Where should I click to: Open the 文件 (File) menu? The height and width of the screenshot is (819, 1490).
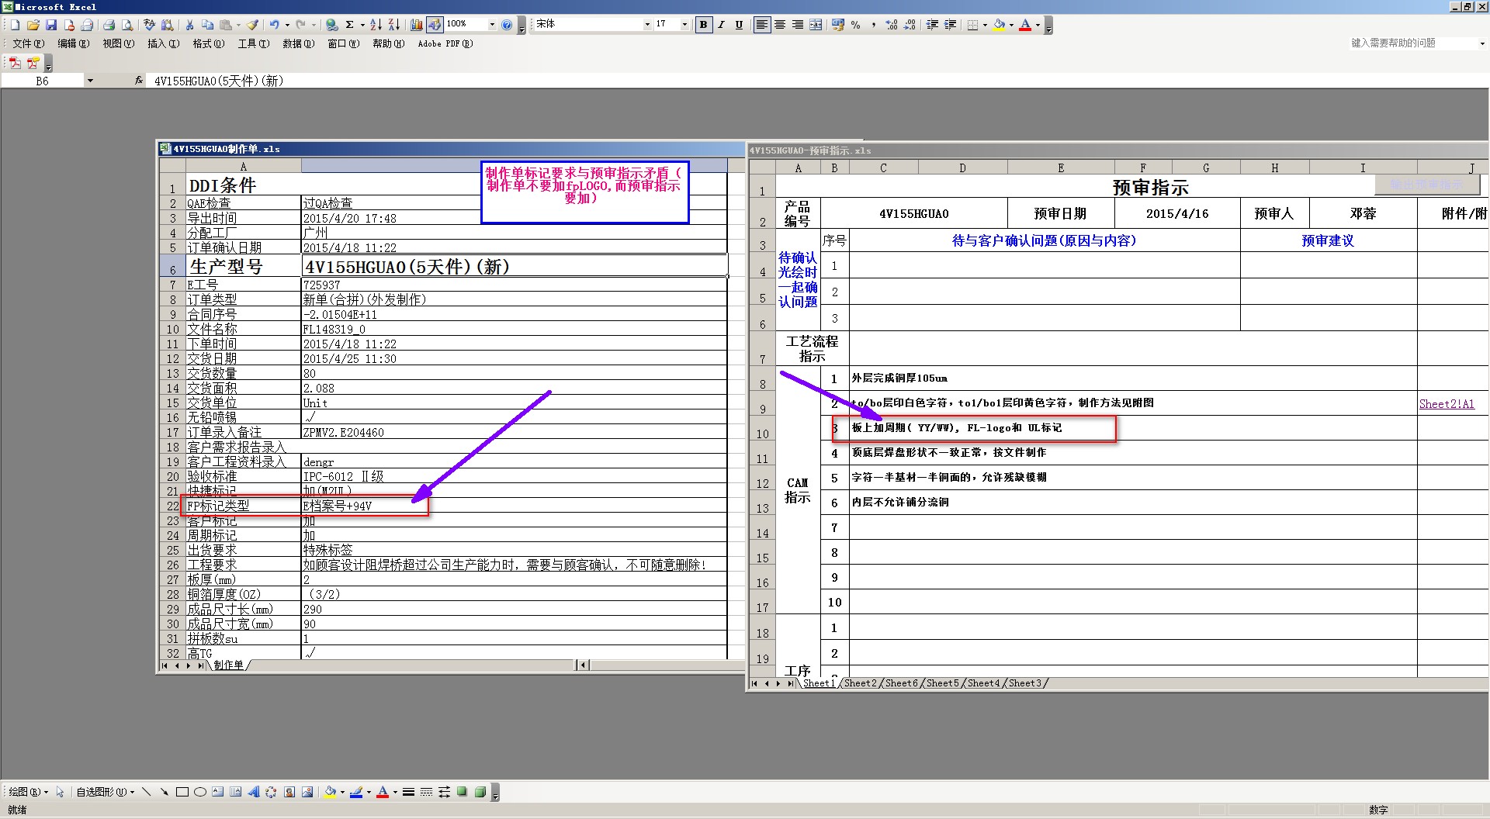click(x=29, y=43)
